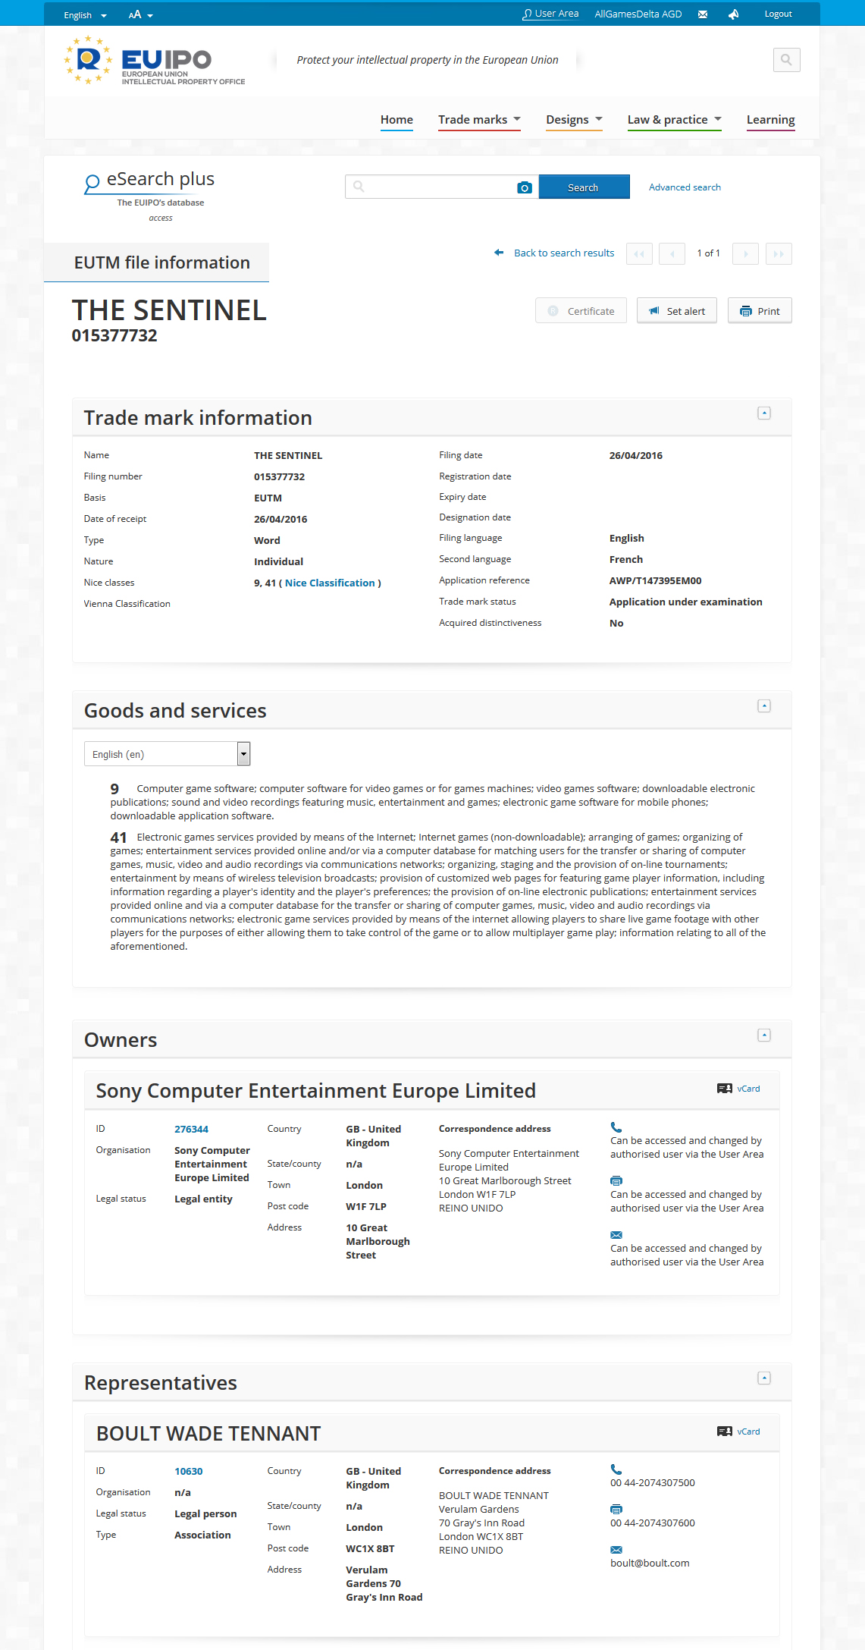Click the Boult Wade Tennant email icon
Image resolution: width=865 pixels, height=1650 pixels.
click(x=616, y=1550)
